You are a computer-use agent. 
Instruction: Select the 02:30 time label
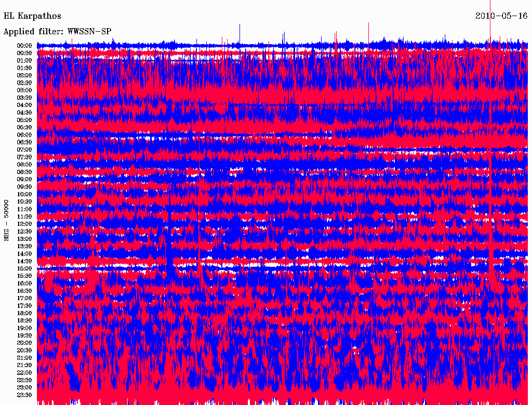pos(24,83)
